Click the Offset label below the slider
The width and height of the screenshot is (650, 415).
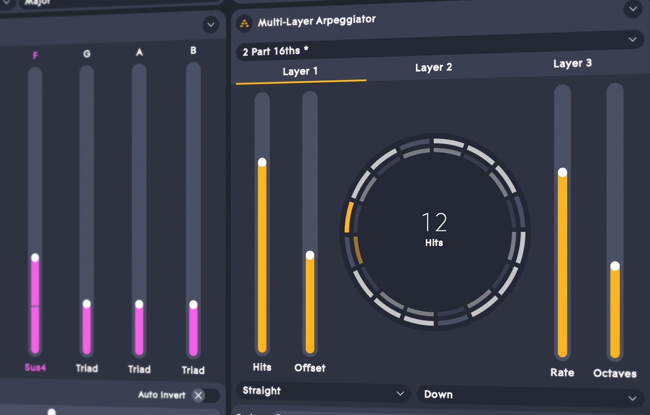310,368
